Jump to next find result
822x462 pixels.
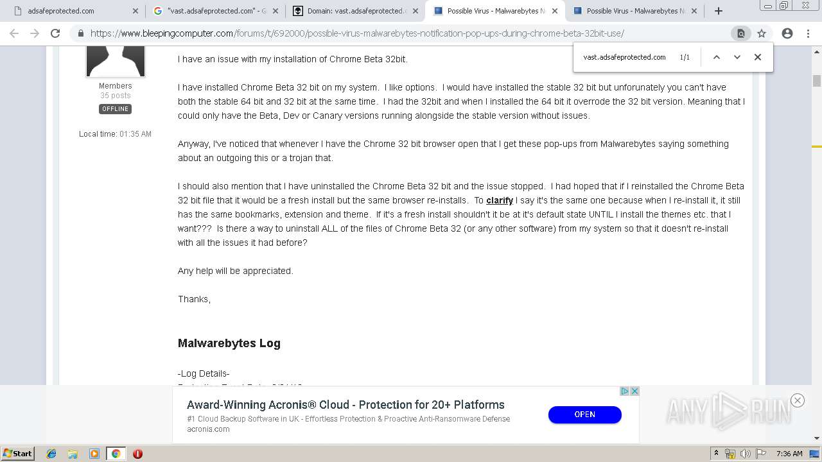click(737, 57)
